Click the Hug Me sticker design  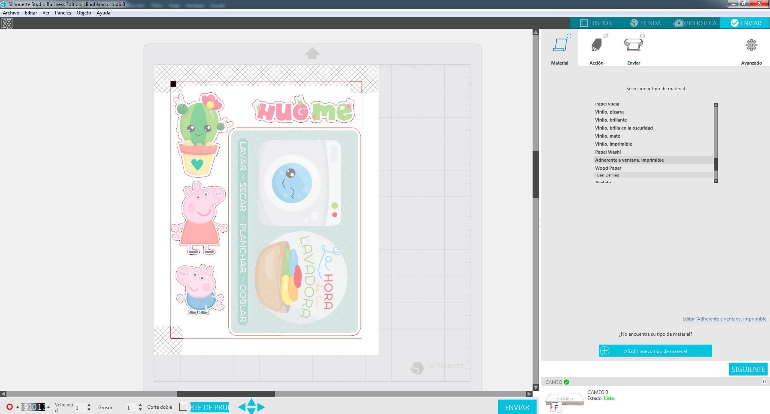(x=304, y=109)
